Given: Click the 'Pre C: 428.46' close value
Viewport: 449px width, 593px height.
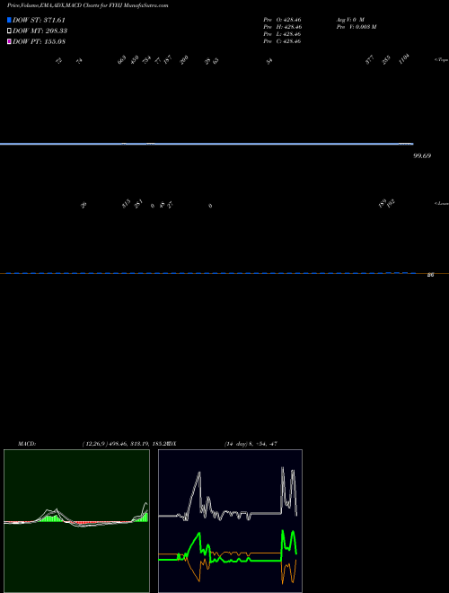Looking at the screenshot, I should pos(282,41).
